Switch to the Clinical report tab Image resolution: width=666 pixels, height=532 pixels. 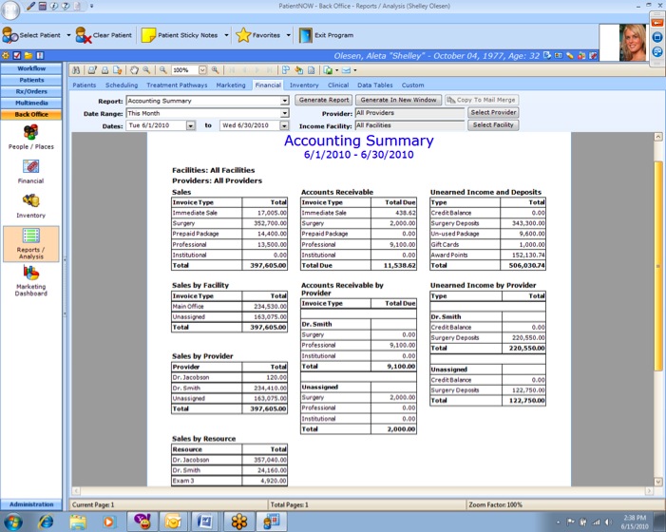tap(338, 85)
